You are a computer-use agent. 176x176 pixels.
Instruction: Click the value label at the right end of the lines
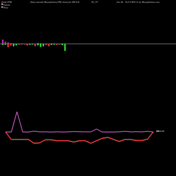point(160,131)
